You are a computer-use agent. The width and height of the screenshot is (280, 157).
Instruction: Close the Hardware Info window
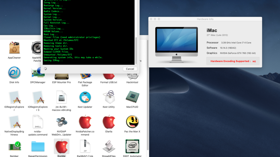(x=151, y=19)
